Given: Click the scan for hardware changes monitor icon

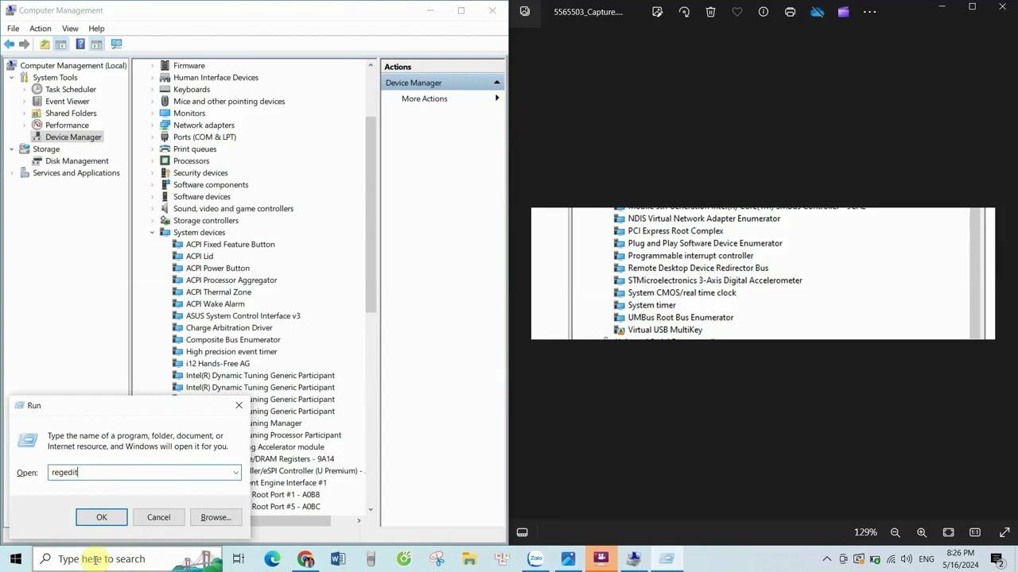Looking at the screenshot, I should [x=116, y=44].
